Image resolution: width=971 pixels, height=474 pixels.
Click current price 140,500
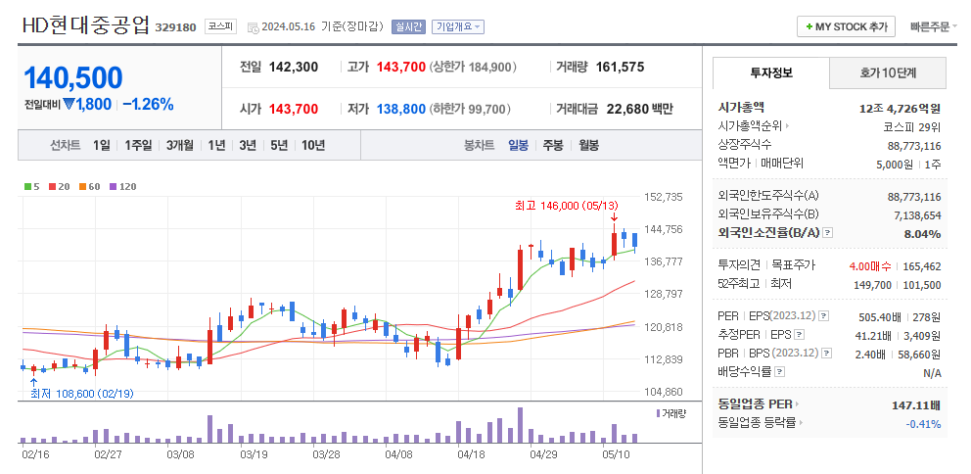pos(73,78)
